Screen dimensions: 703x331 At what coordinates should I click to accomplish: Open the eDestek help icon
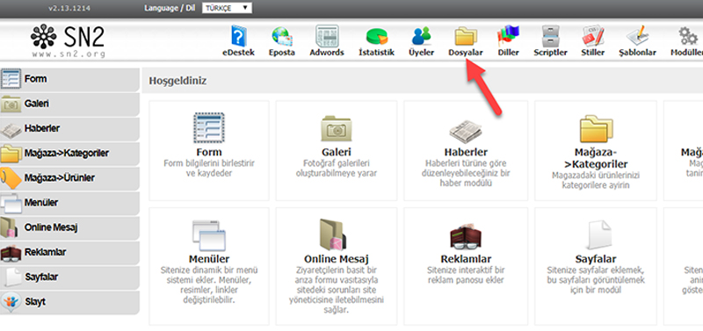238,36
